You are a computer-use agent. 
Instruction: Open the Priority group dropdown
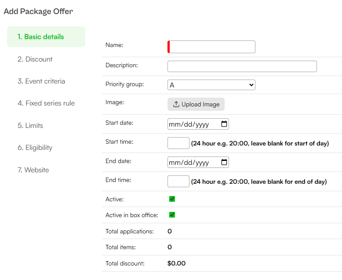click(211, 85)
